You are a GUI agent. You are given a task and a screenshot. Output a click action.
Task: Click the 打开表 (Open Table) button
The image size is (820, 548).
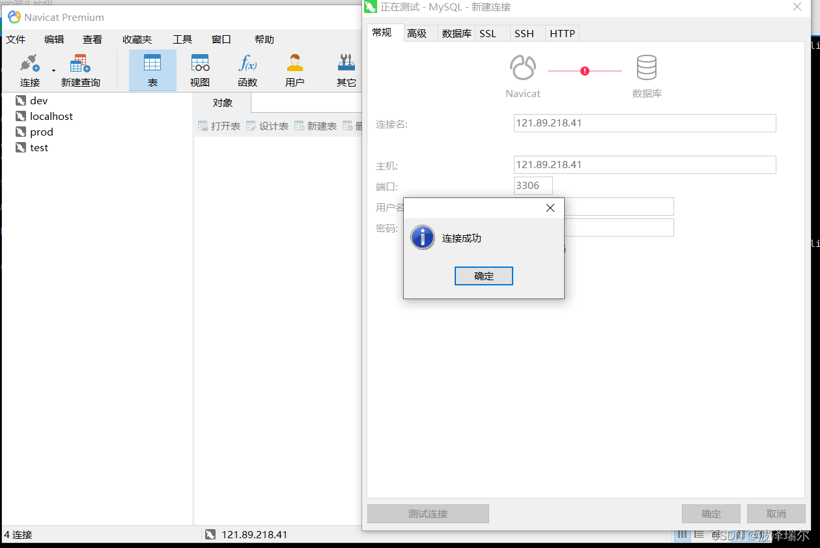219,126
